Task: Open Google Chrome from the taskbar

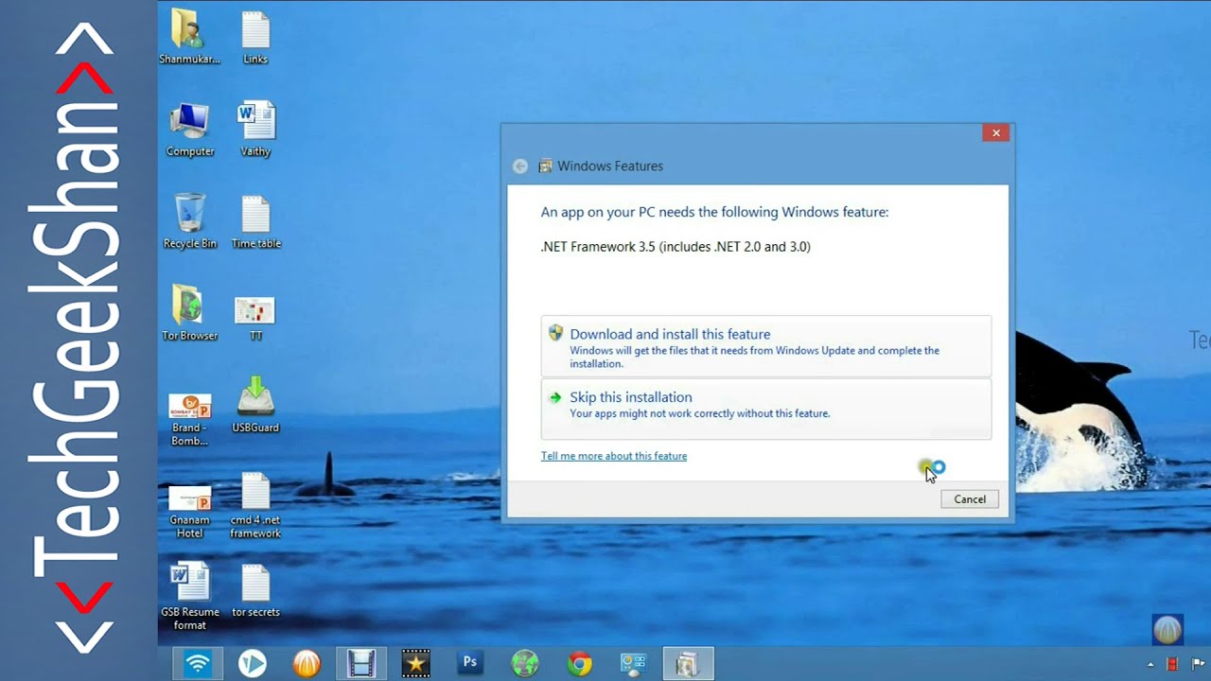Action: (579, 664)
